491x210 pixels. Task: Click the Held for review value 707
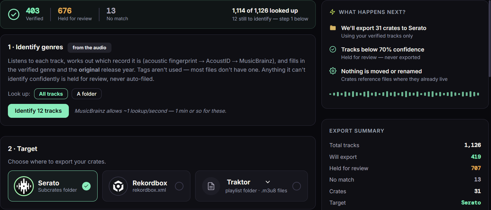[x=476, y=168]
